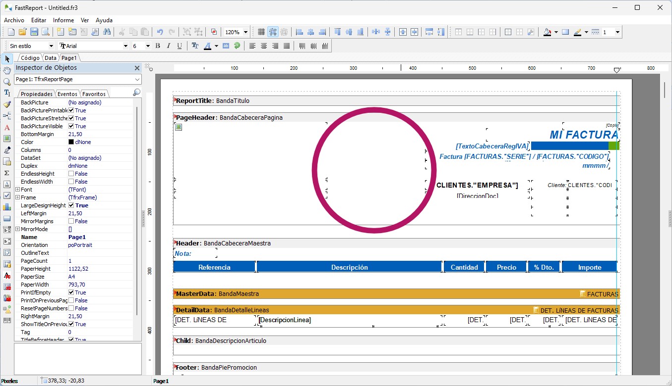Apply Bold formatting button
The width and height of the screenshot is (672, 386).
(x=158, y=46)
